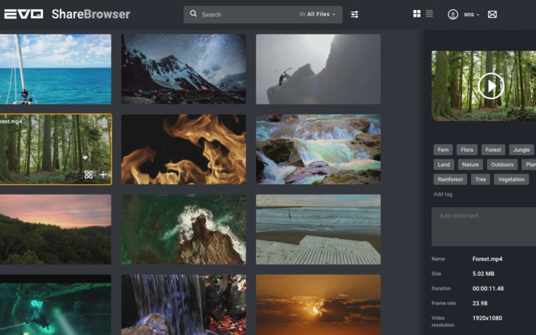The height and width of the screenshot is (335, 536).
Task: Open the mail envelope icon
Action: coord(492,14)
